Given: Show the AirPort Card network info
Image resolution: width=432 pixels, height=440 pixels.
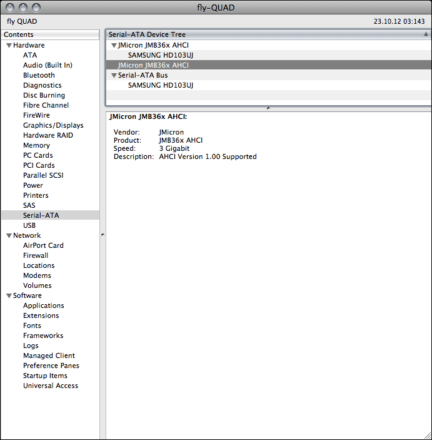Looking at the screenshot, I should [x=43, y=245].
